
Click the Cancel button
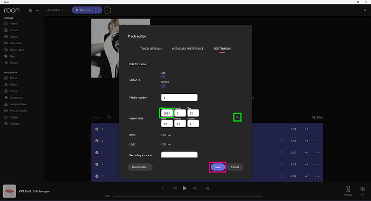235,167
